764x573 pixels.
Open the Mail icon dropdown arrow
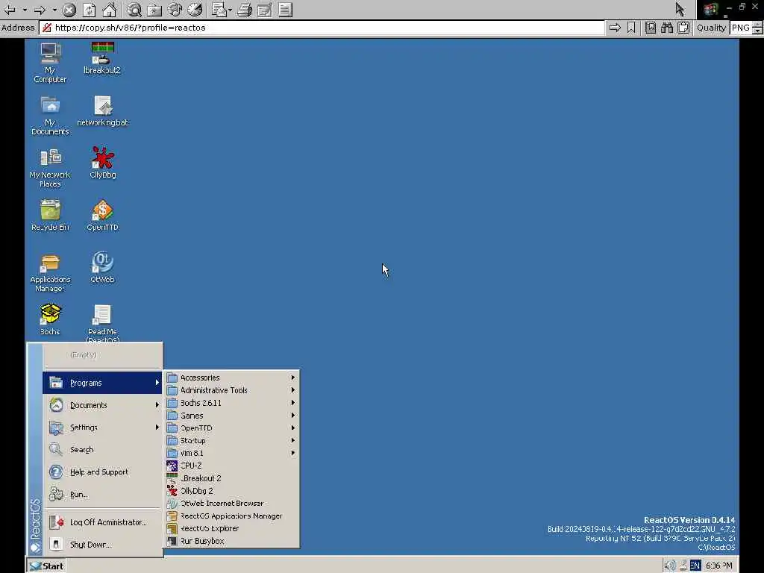click(x=230, y=9)
